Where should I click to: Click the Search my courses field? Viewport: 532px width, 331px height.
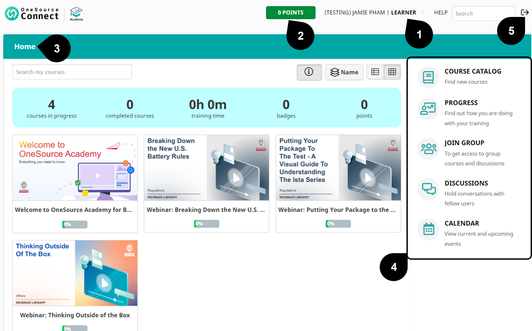[72, 72]
